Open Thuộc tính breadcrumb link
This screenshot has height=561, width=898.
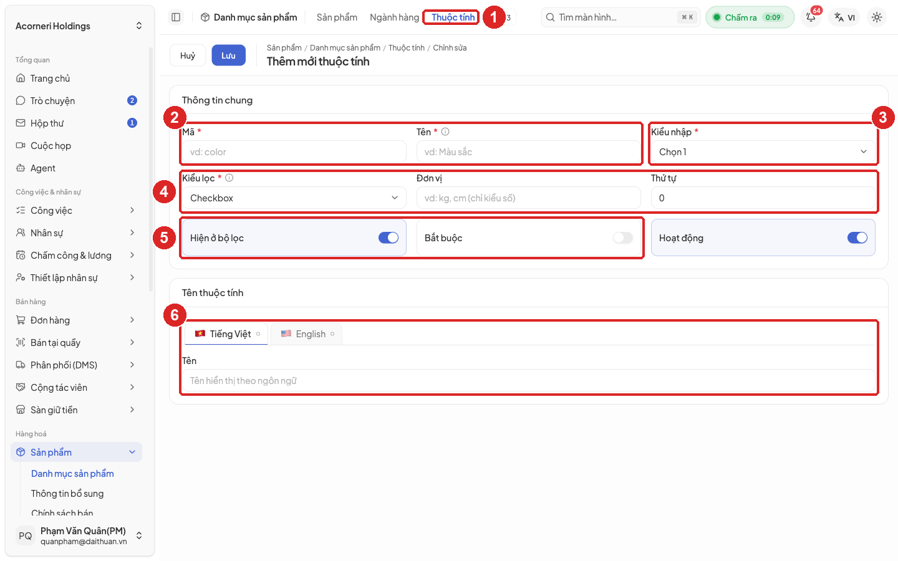(407, 48)
